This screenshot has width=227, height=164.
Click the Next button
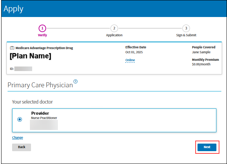207,147
